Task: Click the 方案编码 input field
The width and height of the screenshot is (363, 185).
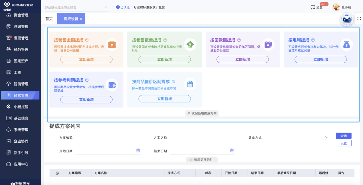Action: (108, 138)
